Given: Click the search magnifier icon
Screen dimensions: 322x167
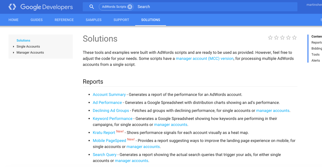Looking at the screenshot, I should tap(92, 7).
